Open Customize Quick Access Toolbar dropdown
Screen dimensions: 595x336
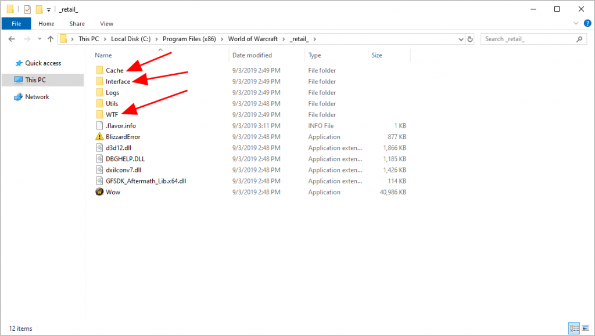49,10
